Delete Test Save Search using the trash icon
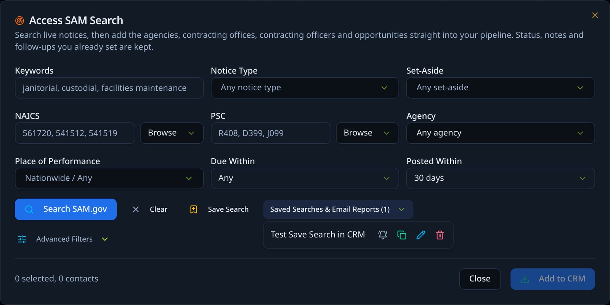 coord(440,235)
